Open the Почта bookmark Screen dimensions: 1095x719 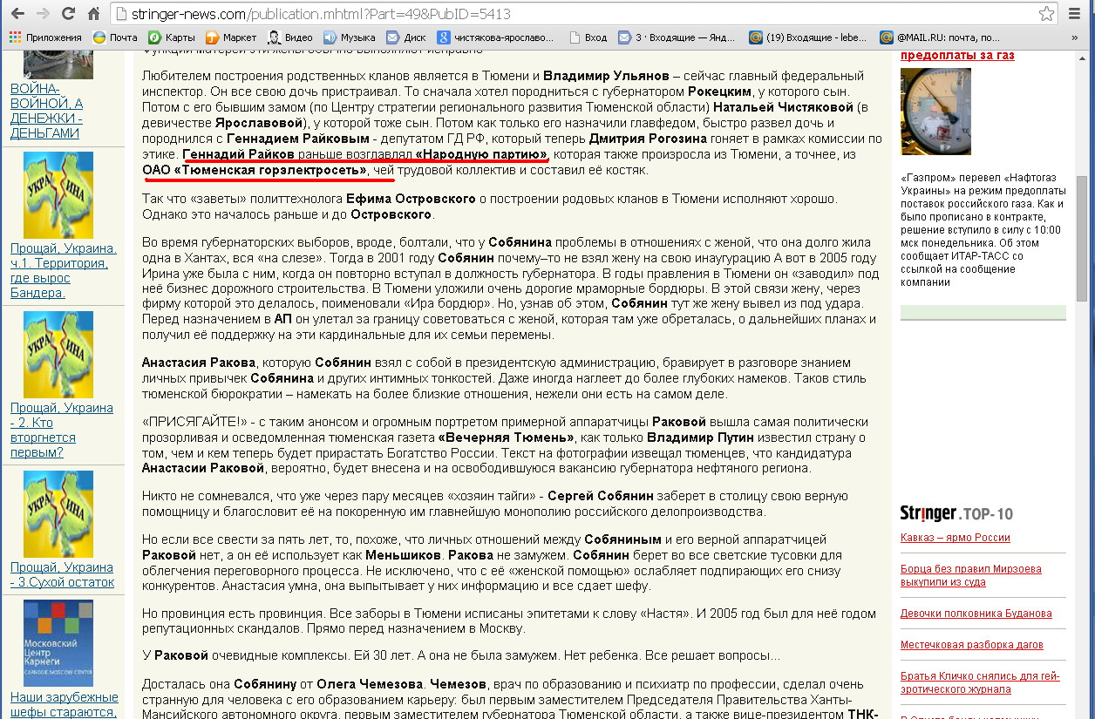tap(115, 37)
